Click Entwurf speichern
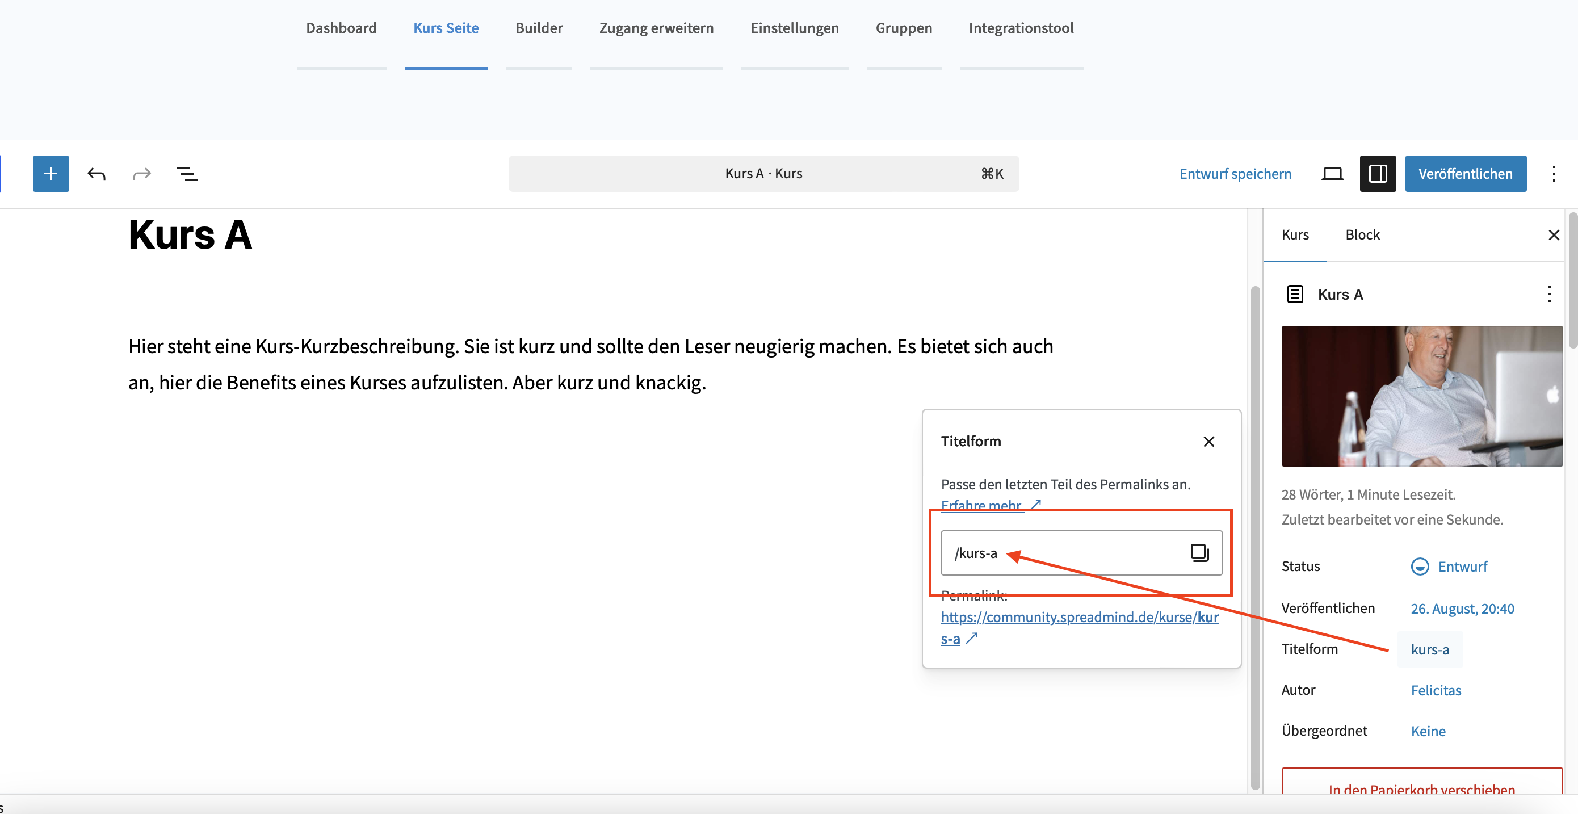 click(1235, 174)
